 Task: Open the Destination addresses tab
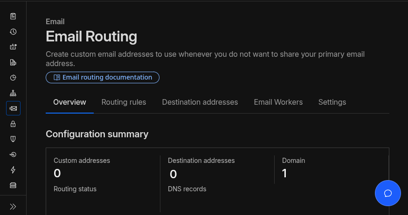click(x=200, y=102)
